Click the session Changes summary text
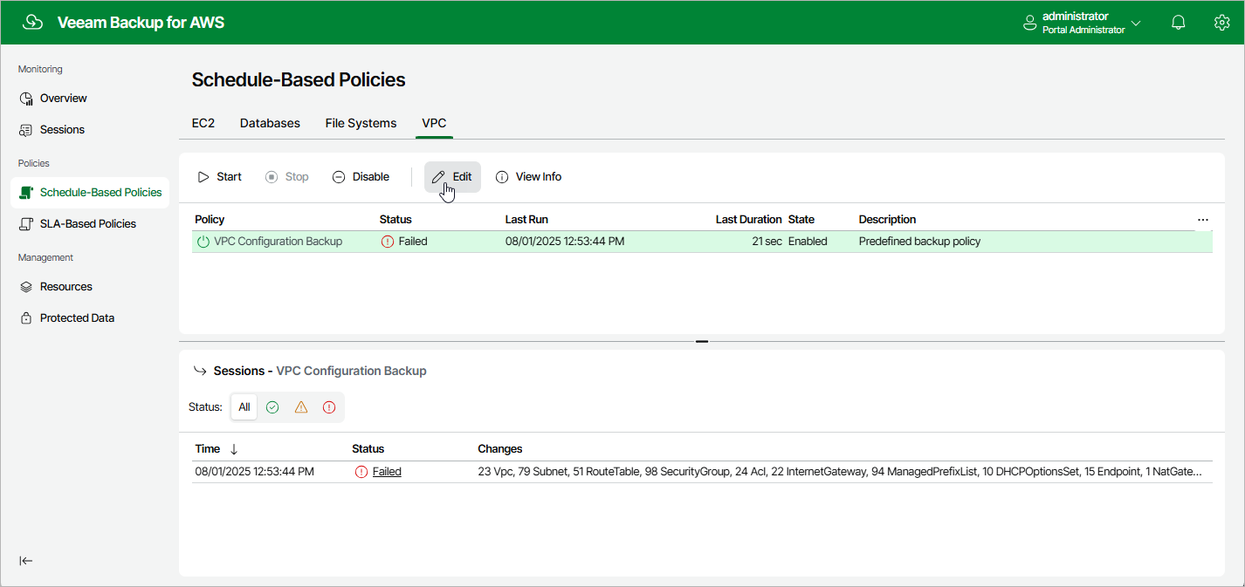The width and height of the screenshot is (1245, 587). [x=840, y=472]
